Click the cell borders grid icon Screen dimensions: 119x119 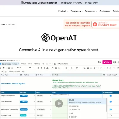tap(56, 68)
